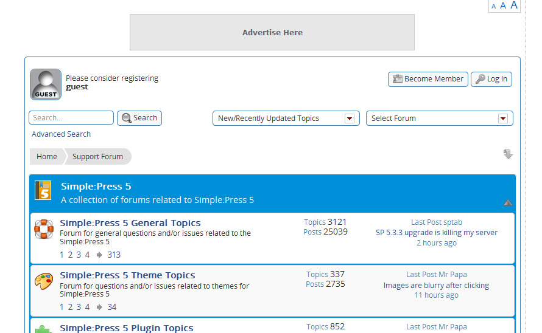
Task: Click 'Please consider registering' text
Action: (x=112, y=78)
